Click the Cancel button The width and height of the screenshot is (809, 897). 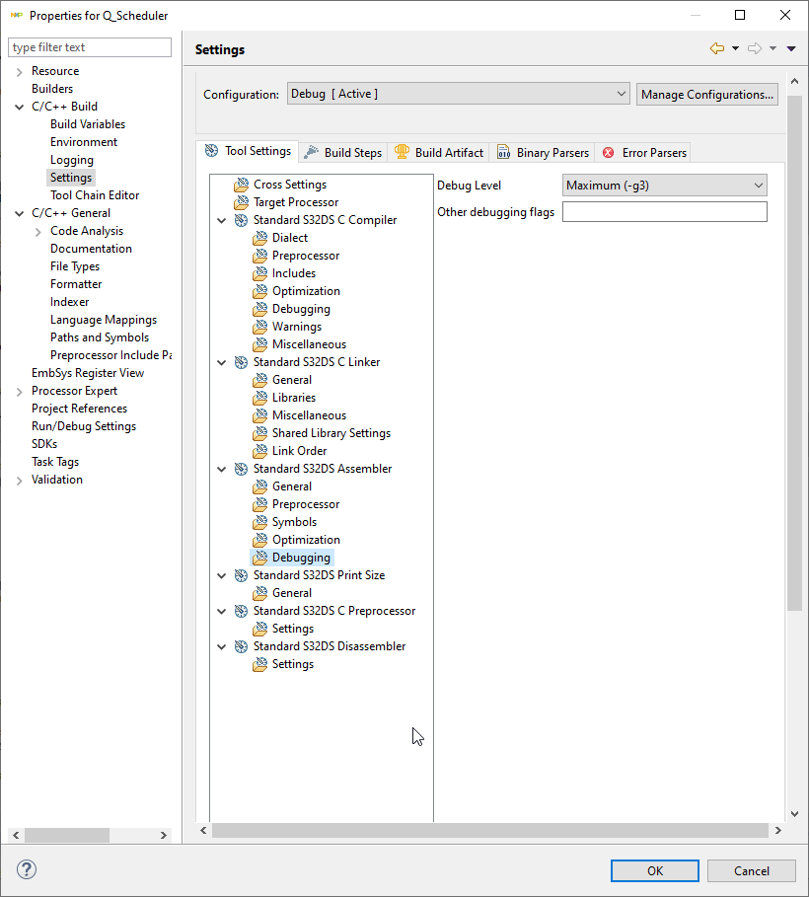(x=751, y=869)
